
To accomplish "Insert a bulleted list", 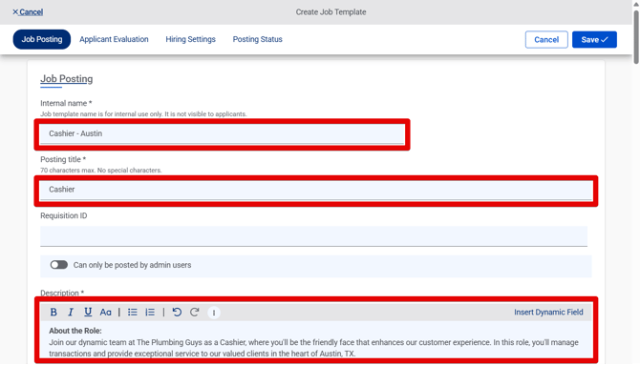I will coord(132,313).
